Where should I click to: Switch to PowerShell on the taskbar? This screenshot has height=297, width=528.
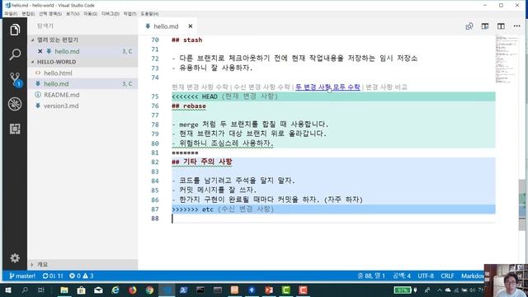tap(183, 290)
